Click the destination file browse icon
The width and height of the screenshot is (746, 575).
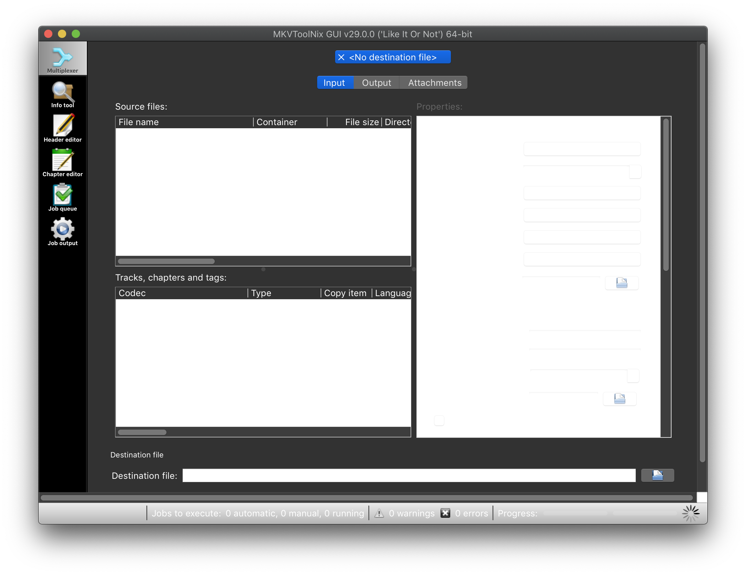click(657, 475)
